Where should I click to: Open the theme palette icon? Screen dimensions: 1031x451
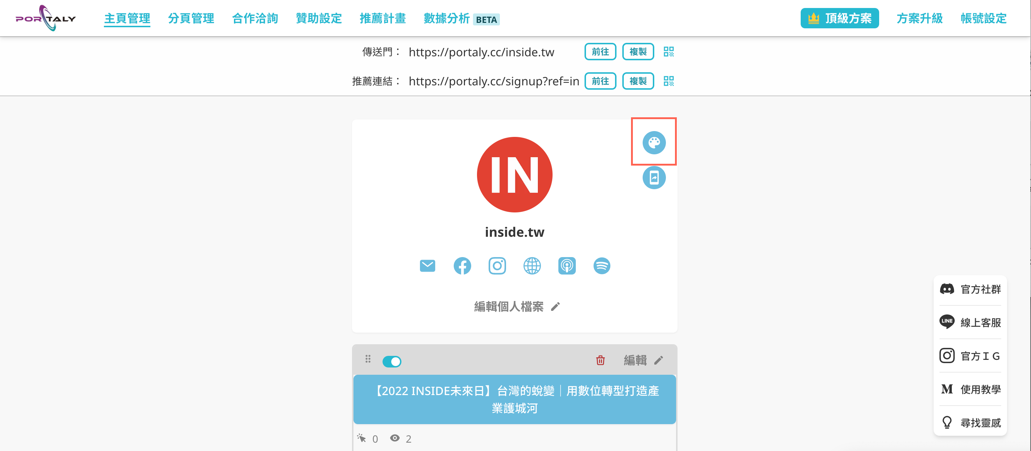654,142
